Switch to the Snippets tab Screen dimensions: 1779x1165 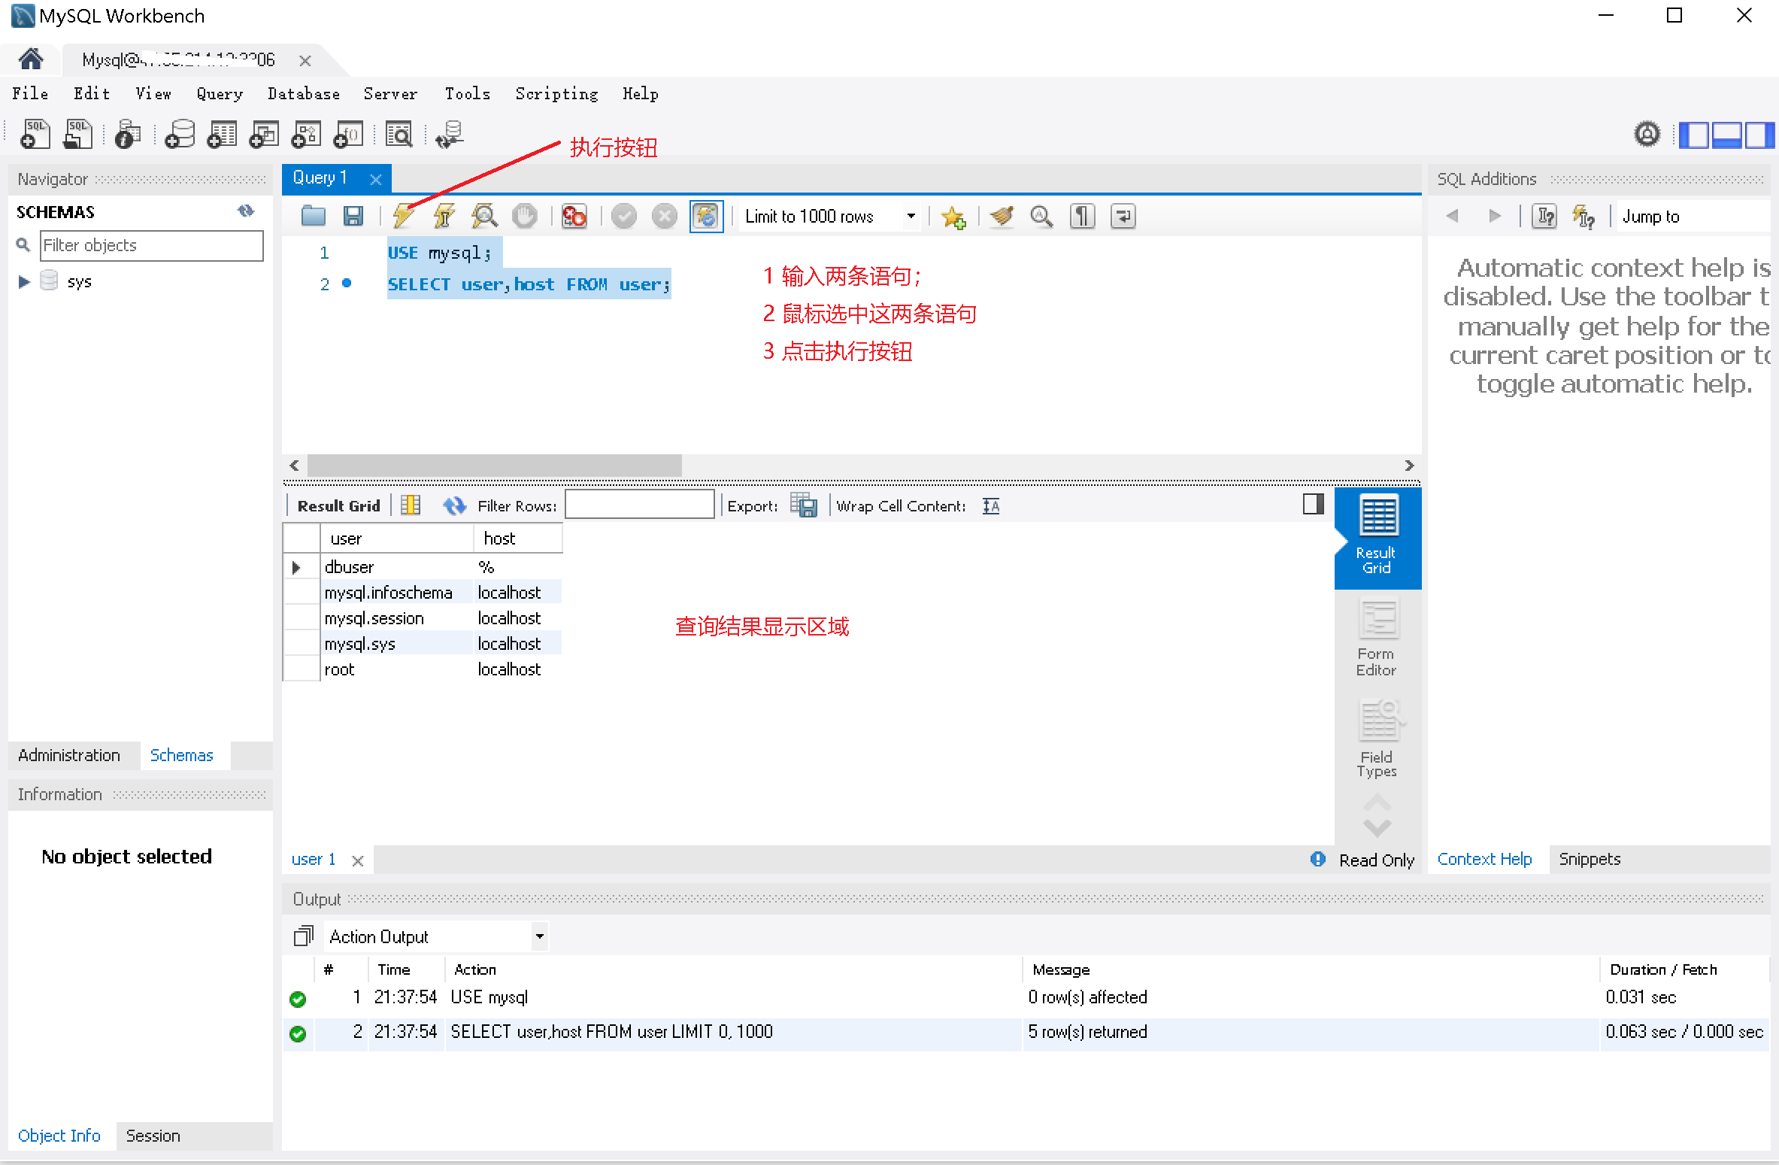pyautogui.click(x=1590, y=859)
